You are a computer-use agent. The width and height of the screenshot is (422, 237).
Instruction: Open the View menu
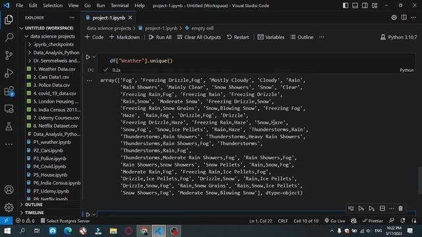pos(73,5)
